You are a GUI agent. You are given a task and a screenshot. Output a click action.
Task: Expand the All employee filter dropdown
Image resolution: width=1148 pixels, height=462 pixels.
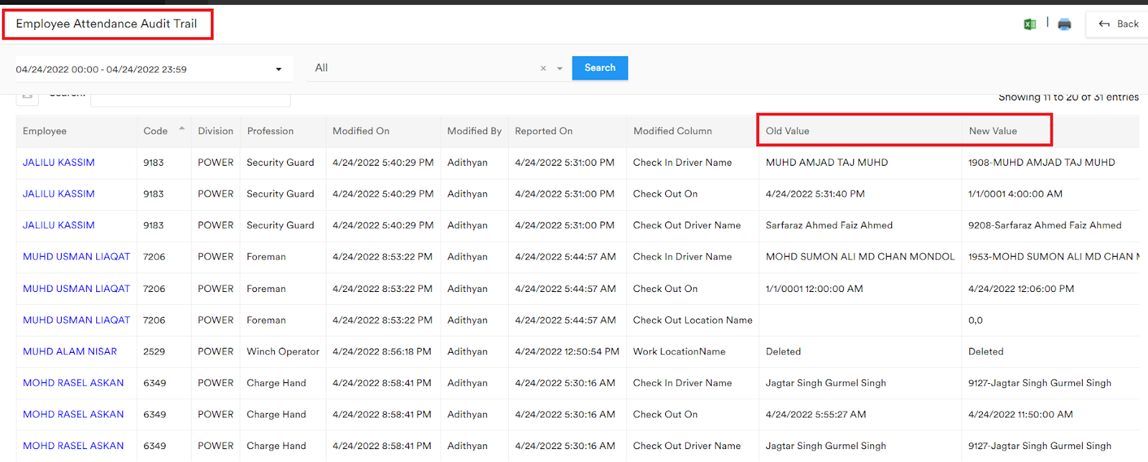[560, 69]
